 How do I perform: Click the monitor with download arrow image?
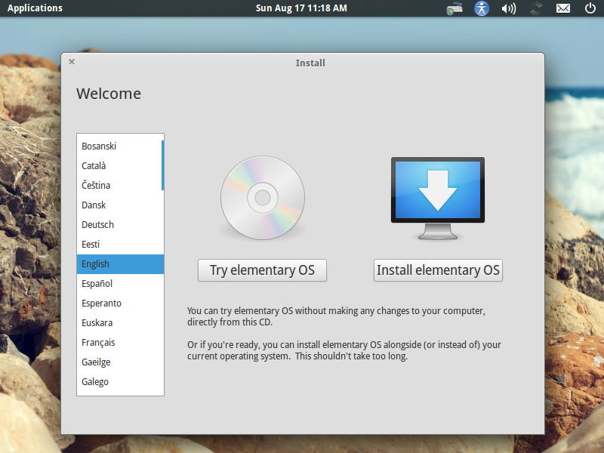tap(438, 198)
